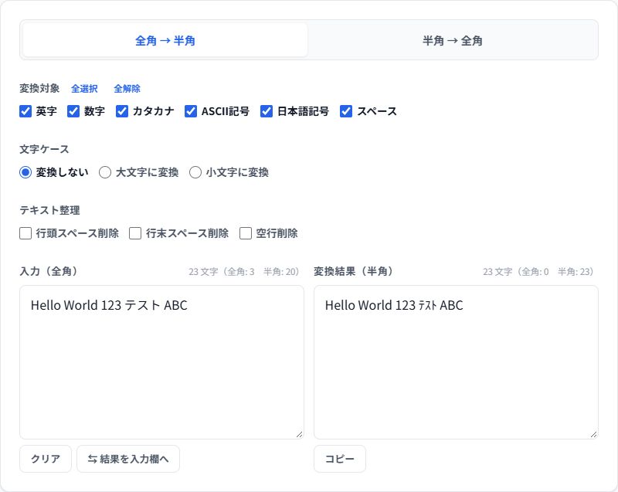The height and width of the screenshot is (492, 618).
Task: Click the クリア button
Action: (46, 459)
